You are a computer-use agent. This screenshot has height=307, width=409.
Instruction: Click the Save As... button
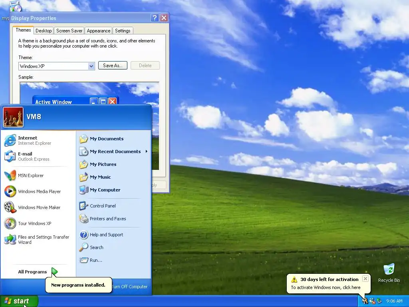[113, 66]
